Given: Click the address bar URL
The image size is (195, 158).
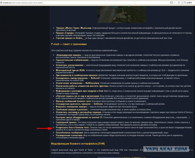Looking at the screenshot, I should click(x=23, y=3).
